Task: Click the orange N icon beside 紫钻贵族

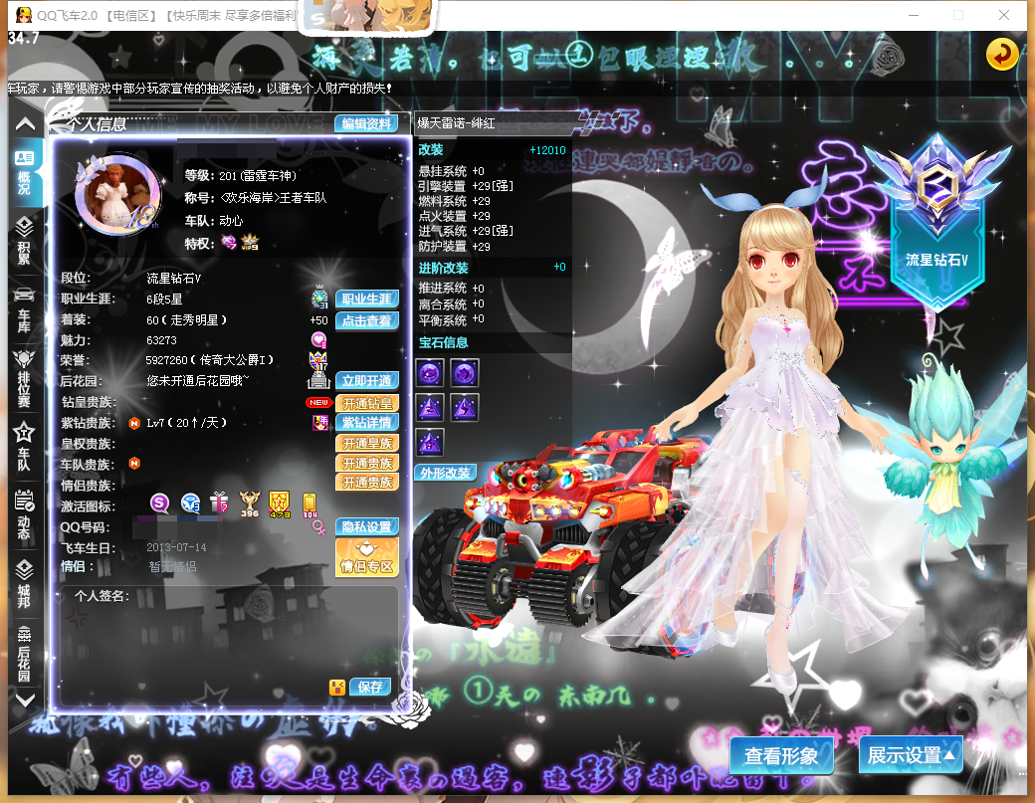Action: point(134,423)
